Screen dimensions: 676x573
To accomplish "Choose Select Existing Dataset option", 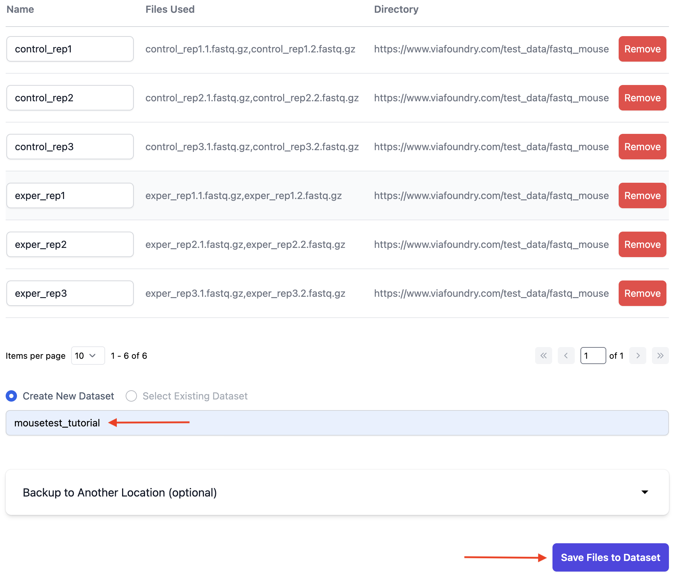I will point(131,396).
